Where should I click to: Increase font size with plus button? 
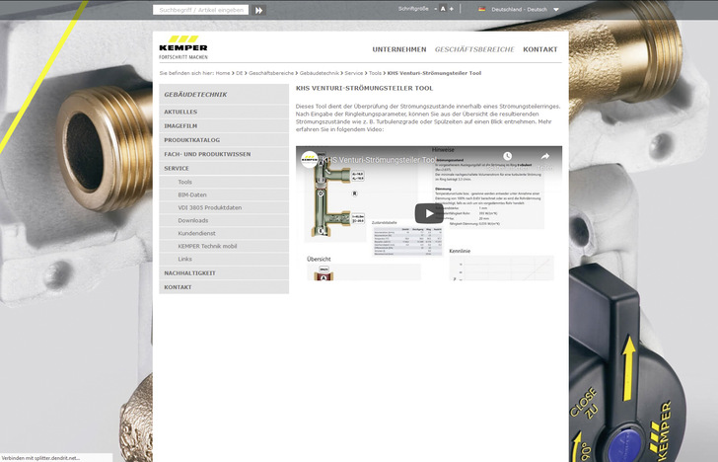click(x=452, y=9)
